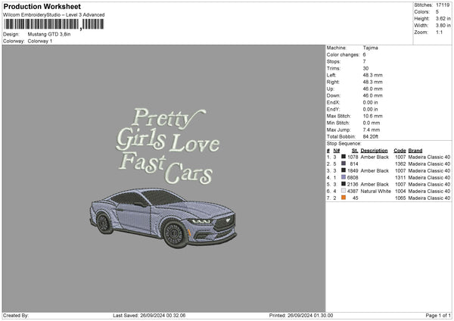454x321 pixels.
Task: Select the Trims value 30
Action: [x=365, y=68]
